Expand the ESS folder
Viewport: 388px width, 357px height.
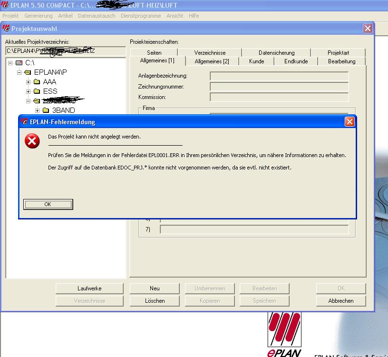(28, 91)
